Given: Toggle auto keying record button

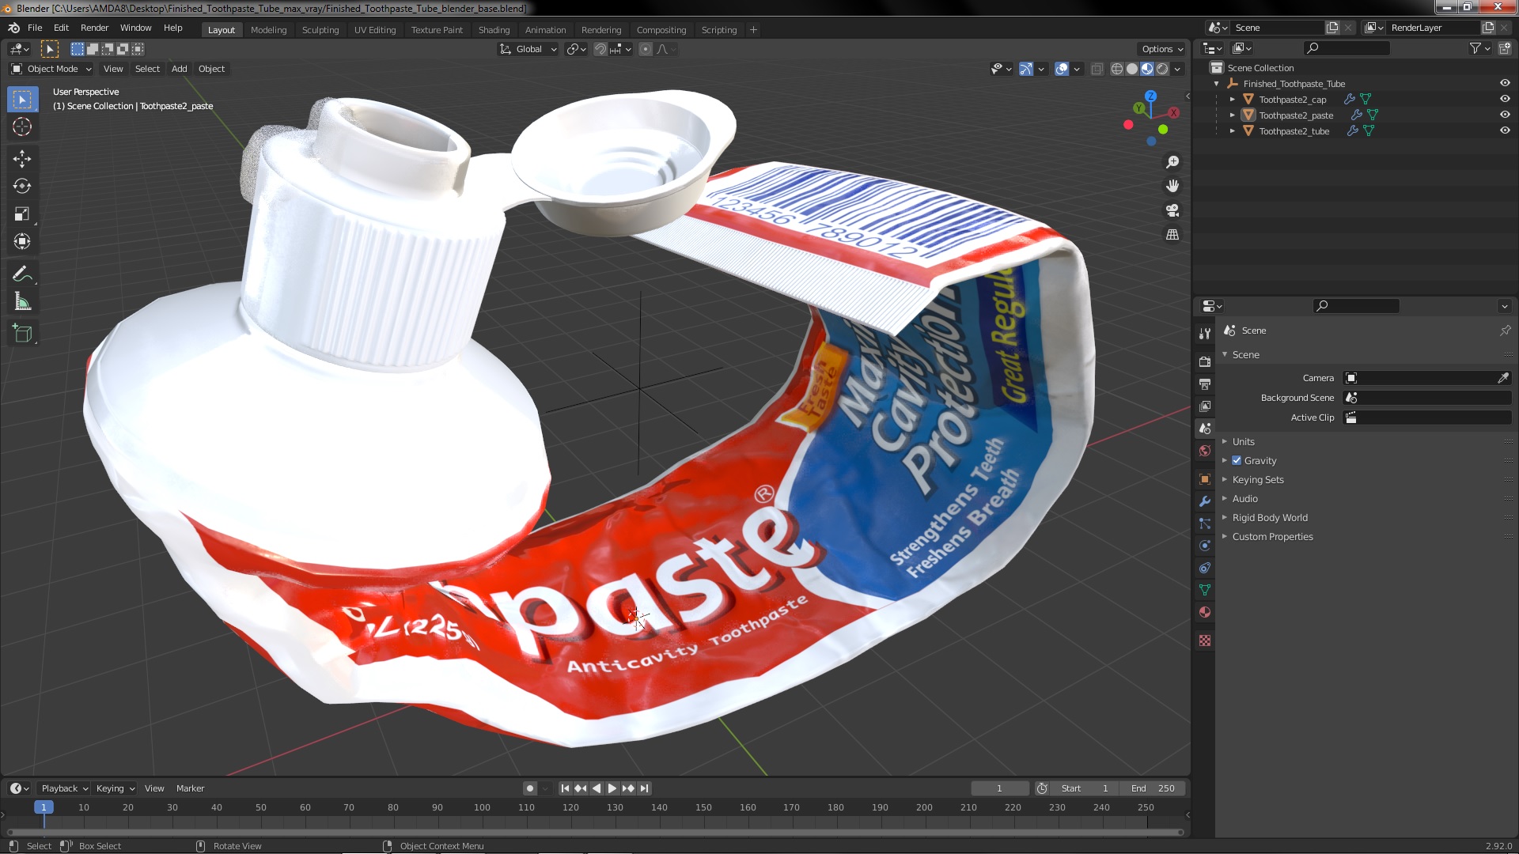Looking at the screenshot, I should [x=529, y=788].
